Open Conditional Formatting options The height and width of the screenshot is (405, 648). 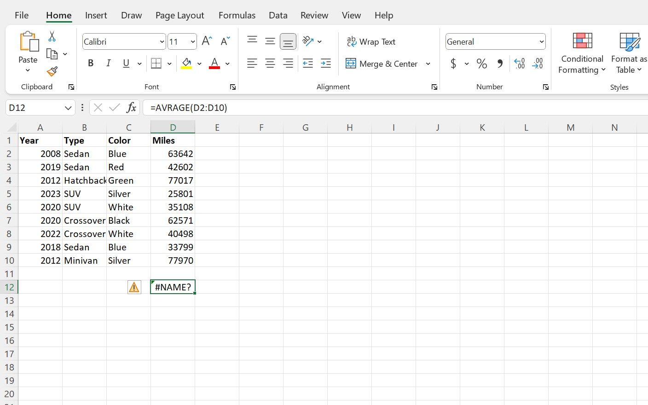pos(581,53)
